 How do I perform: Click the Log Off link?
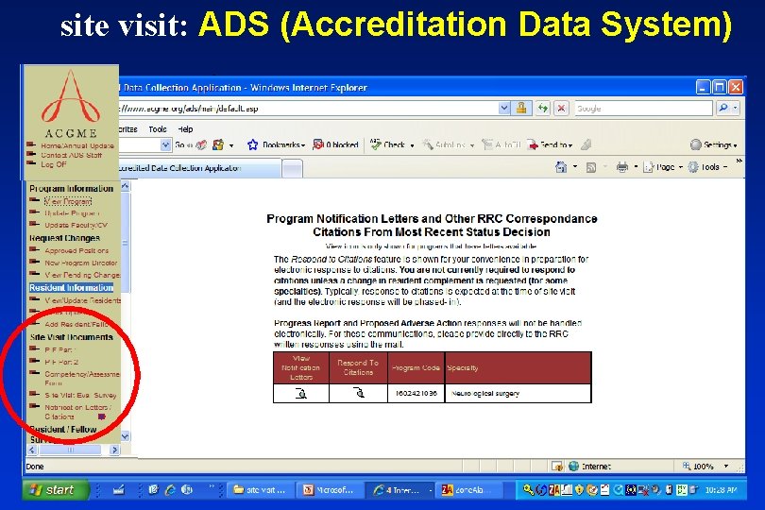pos(54,164)
